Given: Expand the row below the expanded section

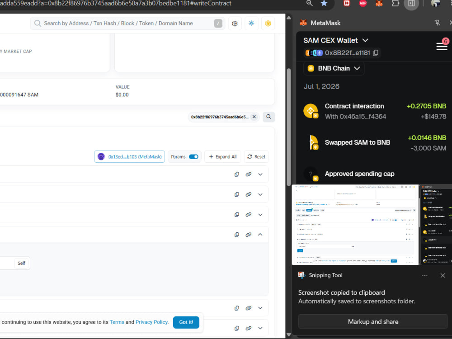Looking at the screenshot, I should [260, 308].
